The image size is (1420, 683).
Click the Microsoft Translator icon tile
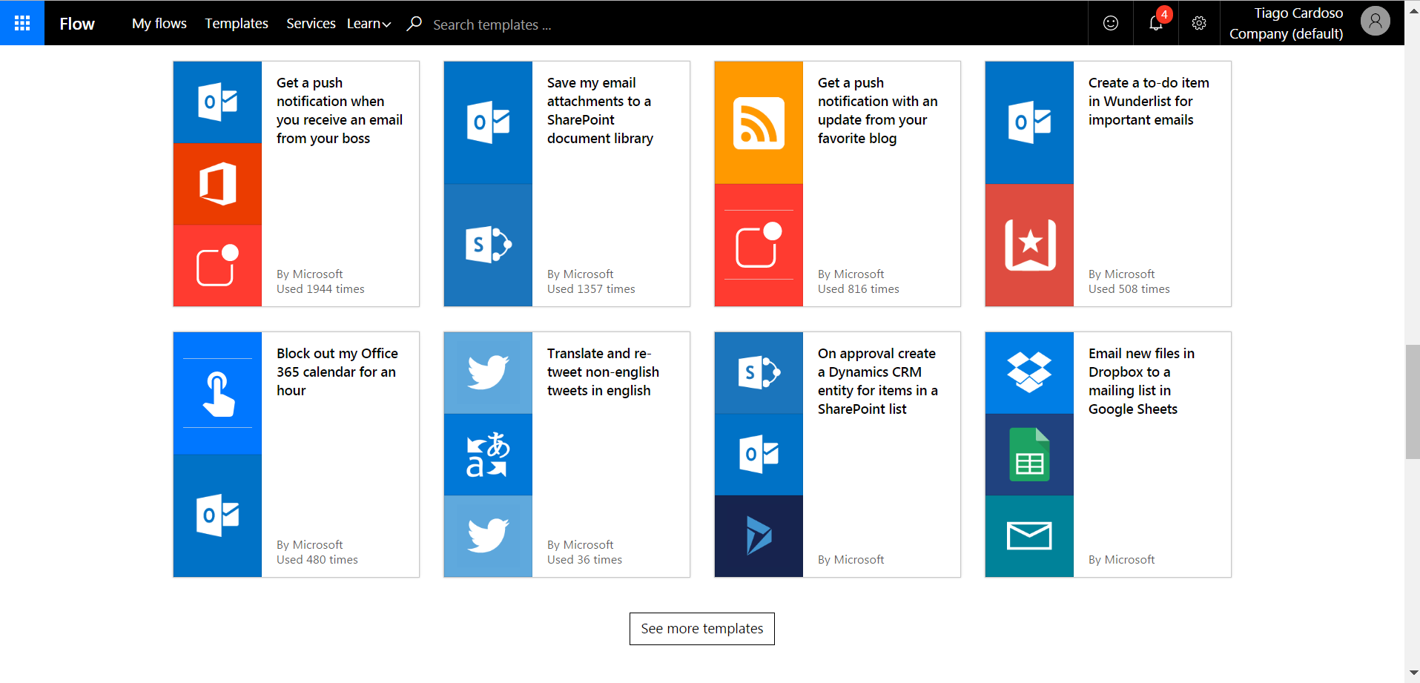488,455
